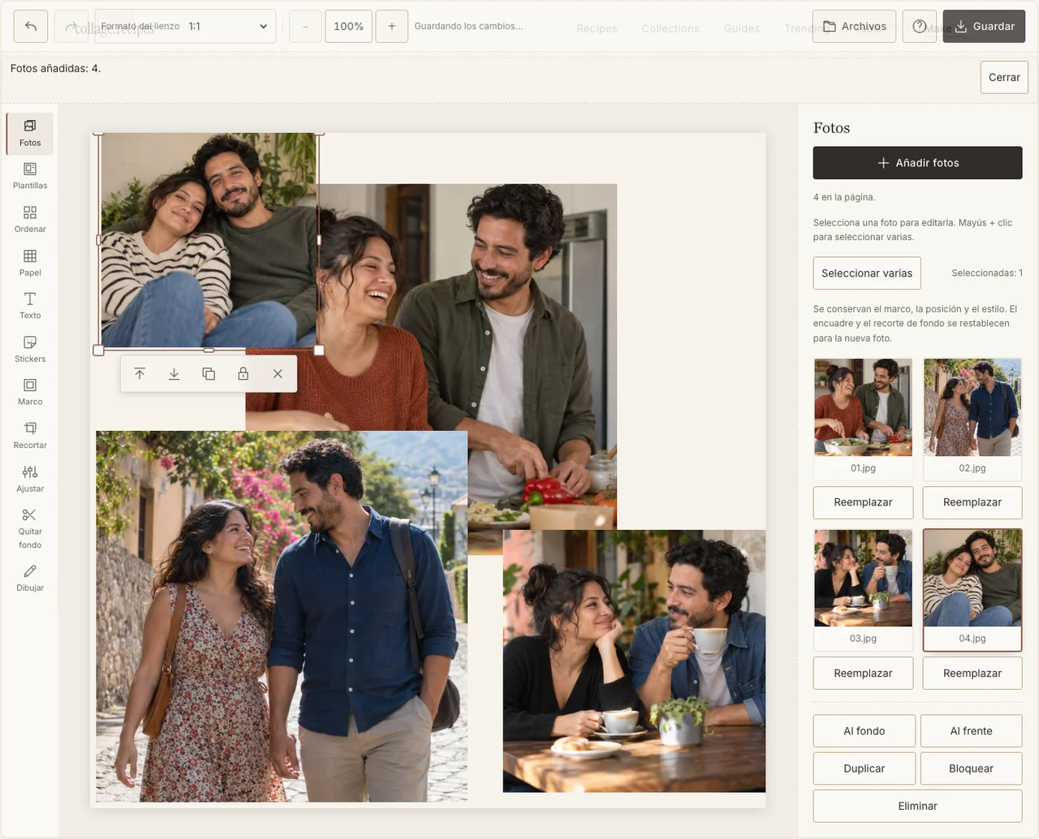This screenshot has height=839, width=1039.
Task: Select the Texto tool
Action: tap(30, 307)
